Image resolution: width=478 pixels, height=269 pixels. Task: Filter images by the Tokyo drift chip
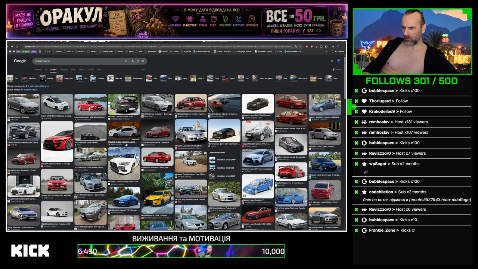[65, 78]
